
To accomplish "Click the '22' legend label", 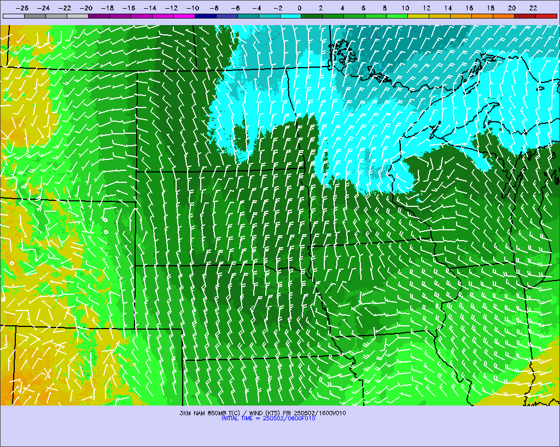I will coord(533,8).
